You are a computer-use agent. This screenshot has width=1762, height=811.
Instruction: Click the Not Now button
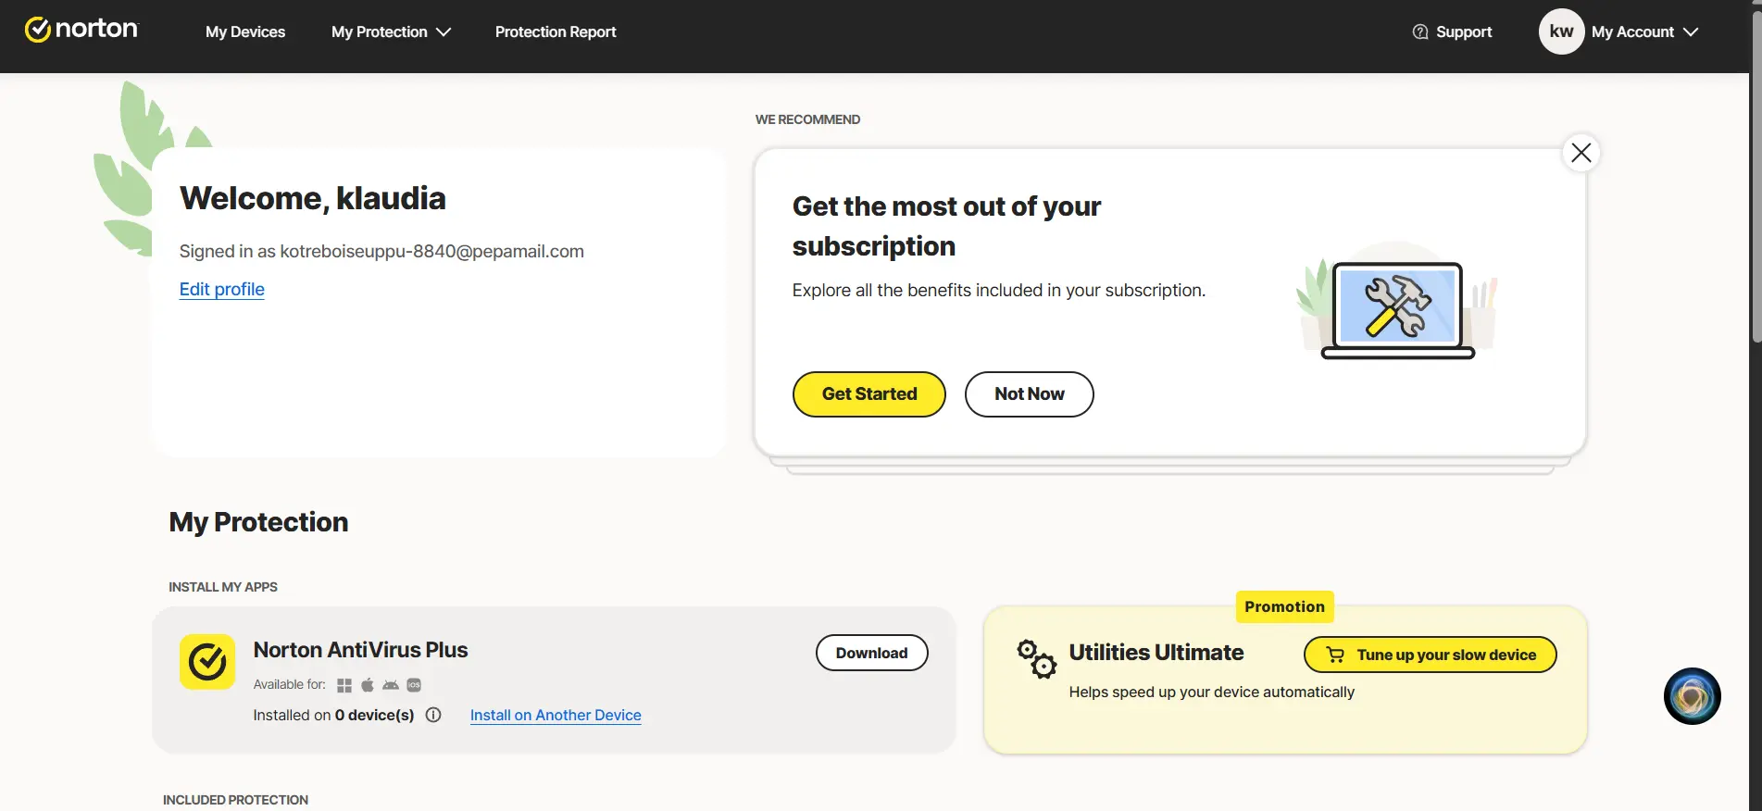coord(1030,394)
